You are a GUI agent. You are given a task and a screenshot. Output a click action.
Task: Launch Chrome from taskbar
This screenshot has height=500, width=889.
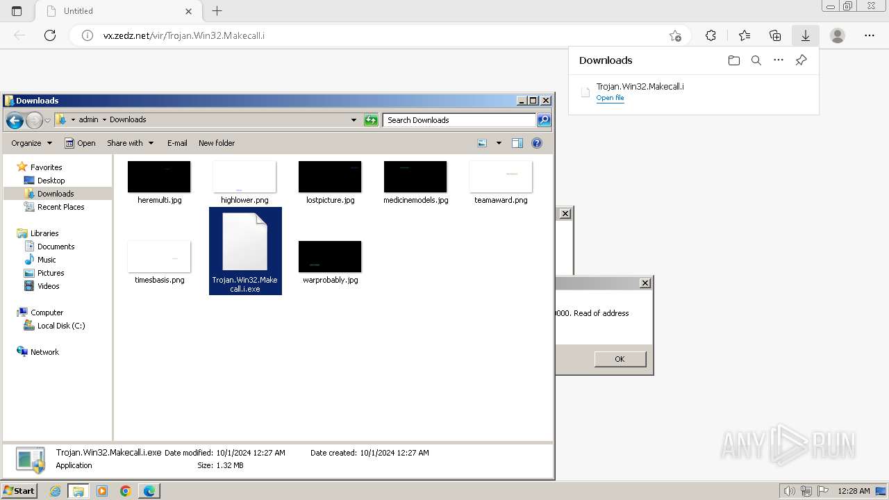126,491
